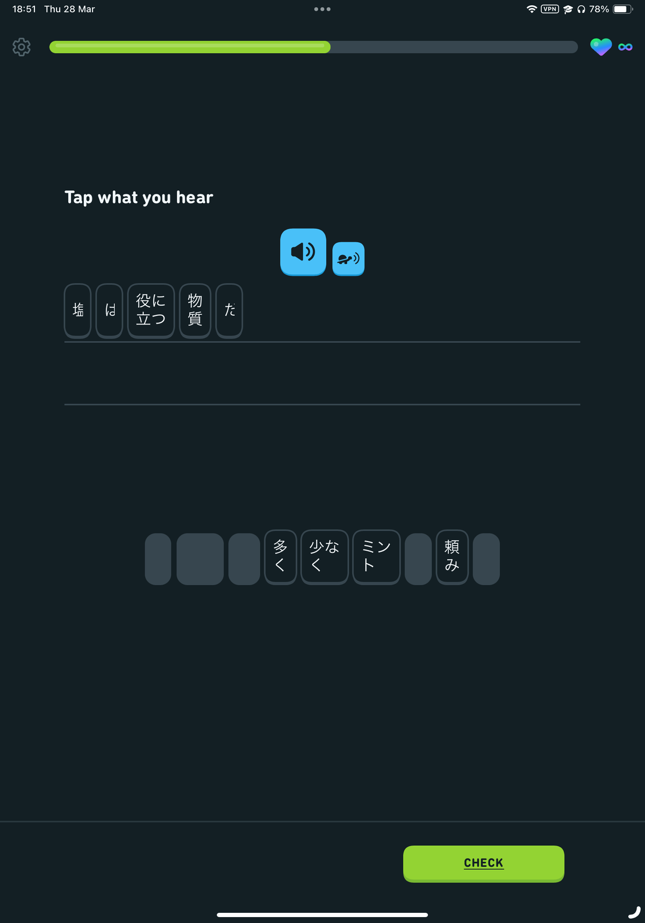
Task: Tap the Wi-Fi status icon
Action: [532, 9]
